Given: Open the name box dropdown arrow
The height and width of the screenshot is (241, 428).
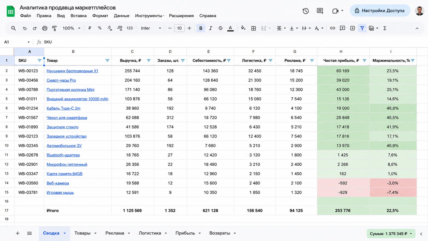Looking at the screenshot, I should point(28,42).
